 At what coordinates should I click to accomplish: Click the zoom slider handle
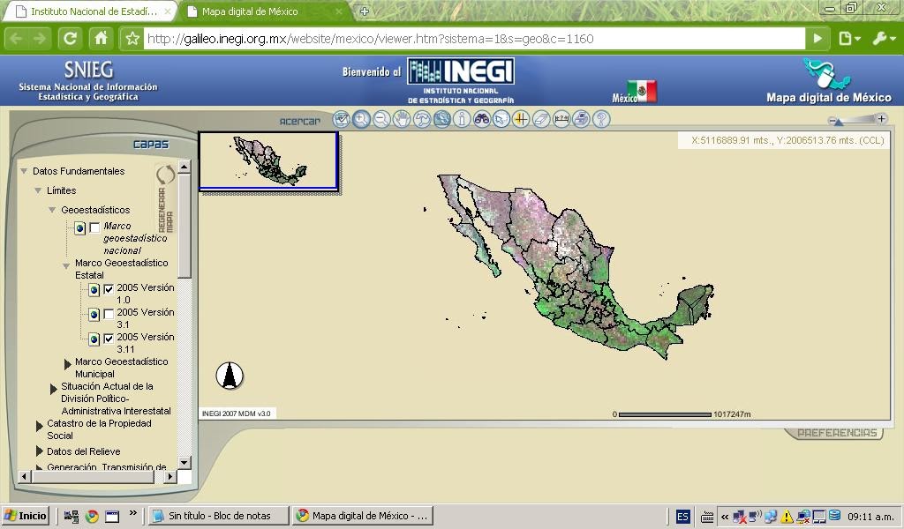[x=839, y=122]
